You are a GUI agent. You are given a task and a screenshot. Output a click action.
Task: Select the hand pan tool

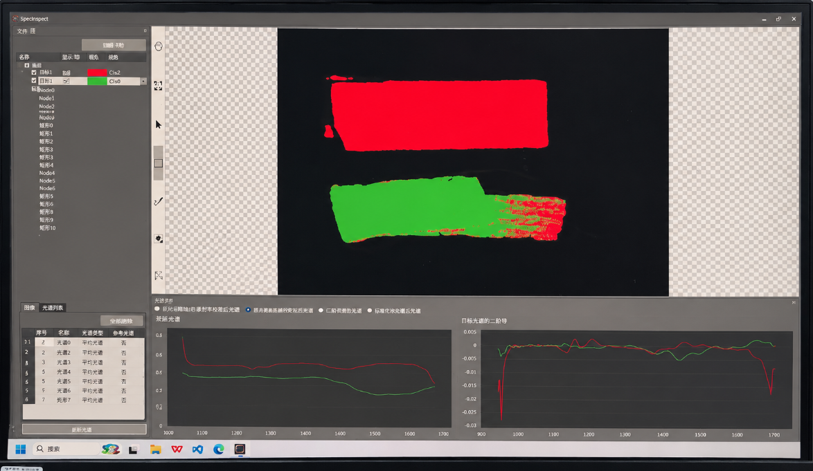159,46
